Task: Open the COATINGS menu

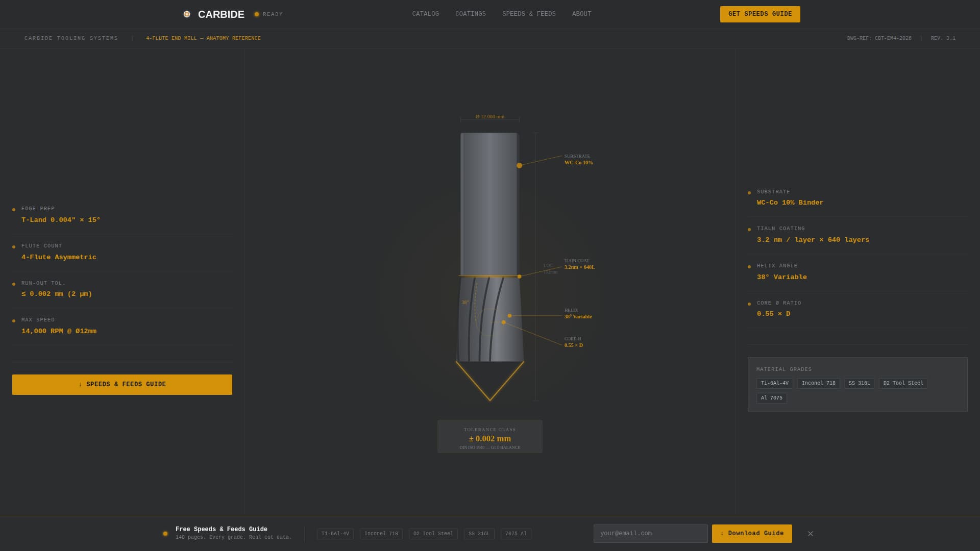Action: point(470,14)
